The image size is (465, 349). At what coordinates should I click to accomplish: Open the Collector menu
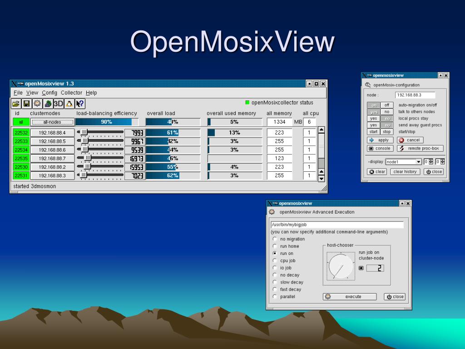point(71,93)
